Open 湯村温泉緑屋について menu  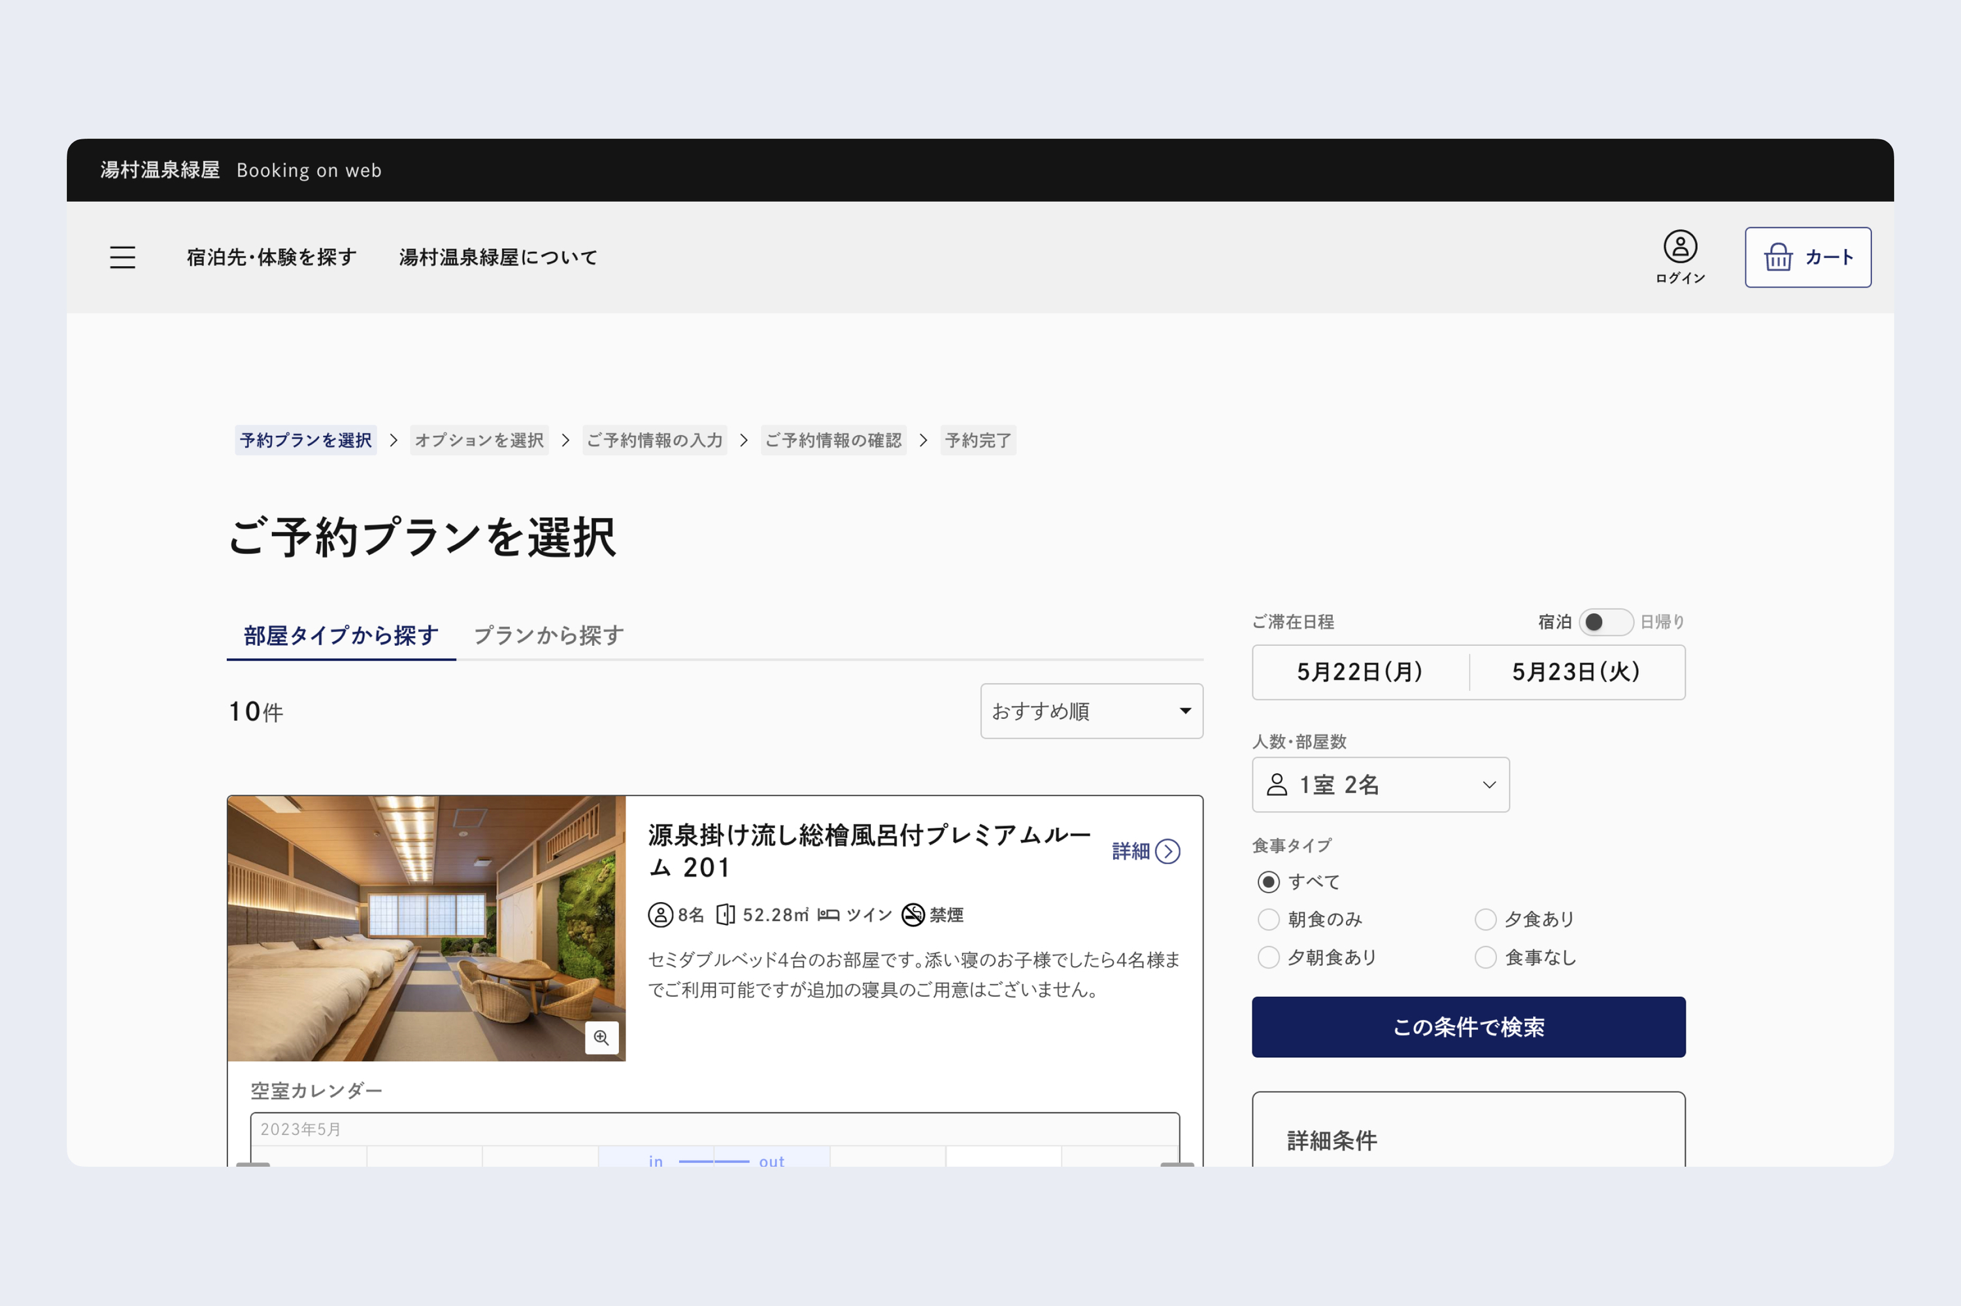498,258
